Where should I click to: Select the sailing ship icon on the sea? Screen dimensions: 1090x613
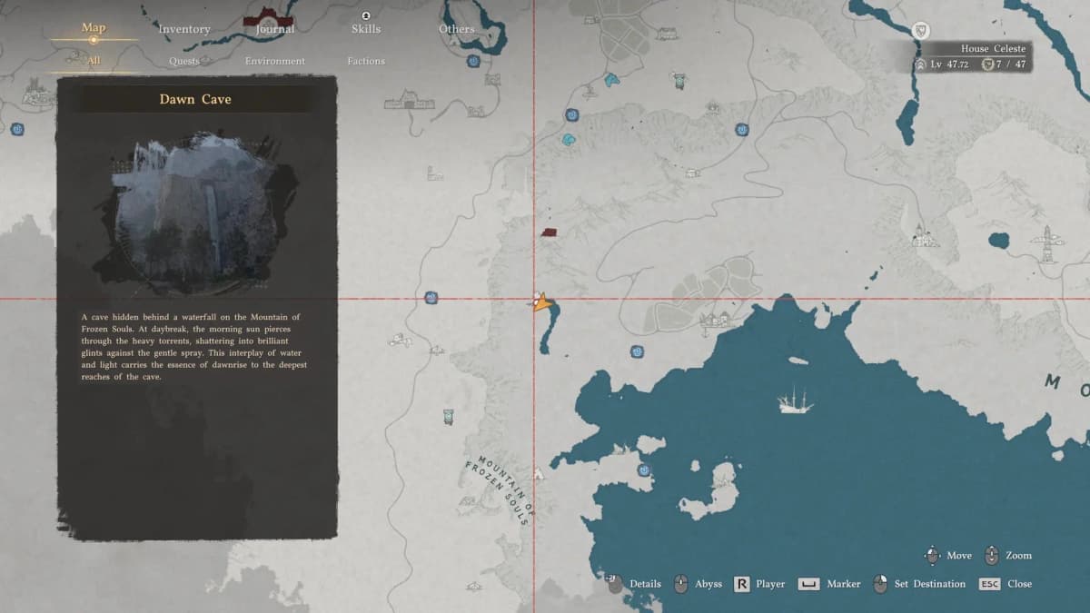pyautogui.click(x=795, y=400)
